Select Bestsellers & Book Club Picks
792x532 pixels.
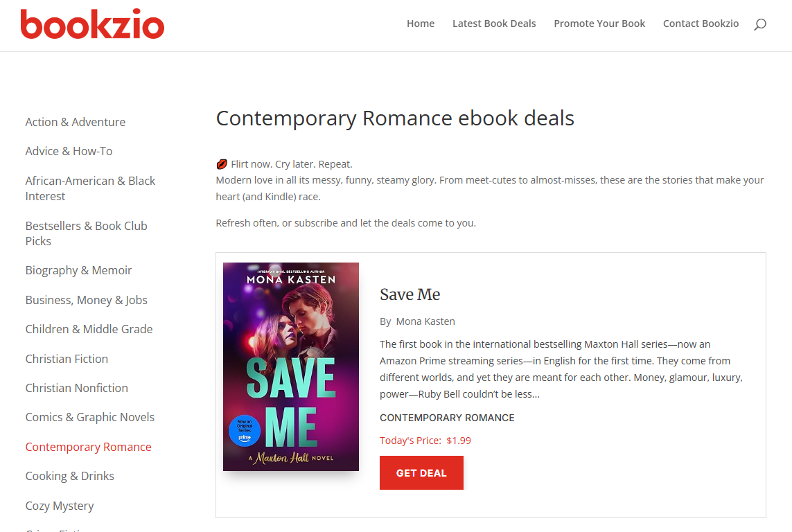click(86, 233)
